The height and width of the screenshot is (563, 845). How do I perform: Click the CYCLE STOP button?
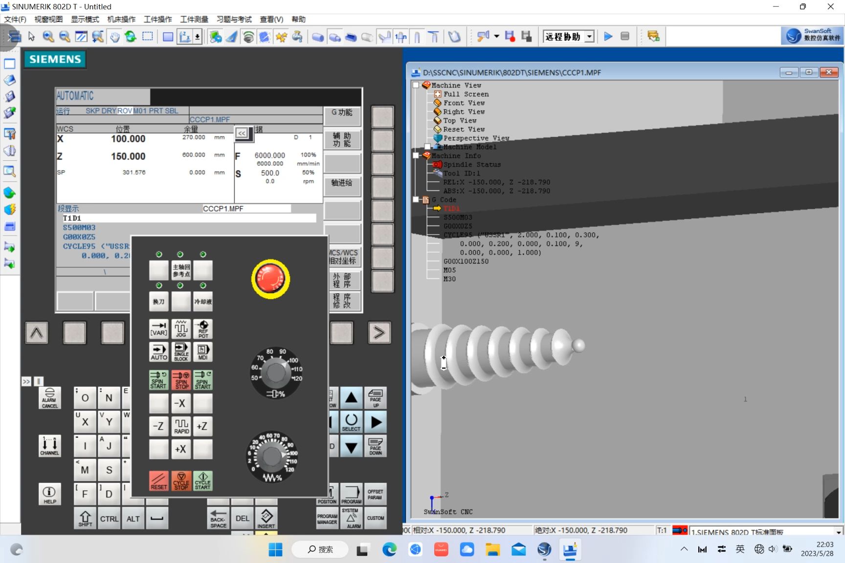pyautogui.click(x=181, y=481)
